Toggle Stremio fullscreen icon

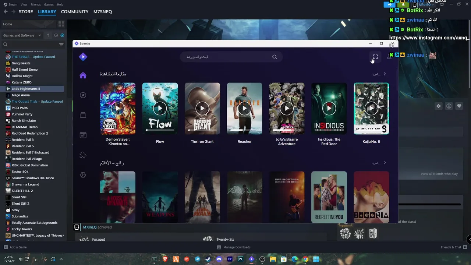tap(375, 57)
